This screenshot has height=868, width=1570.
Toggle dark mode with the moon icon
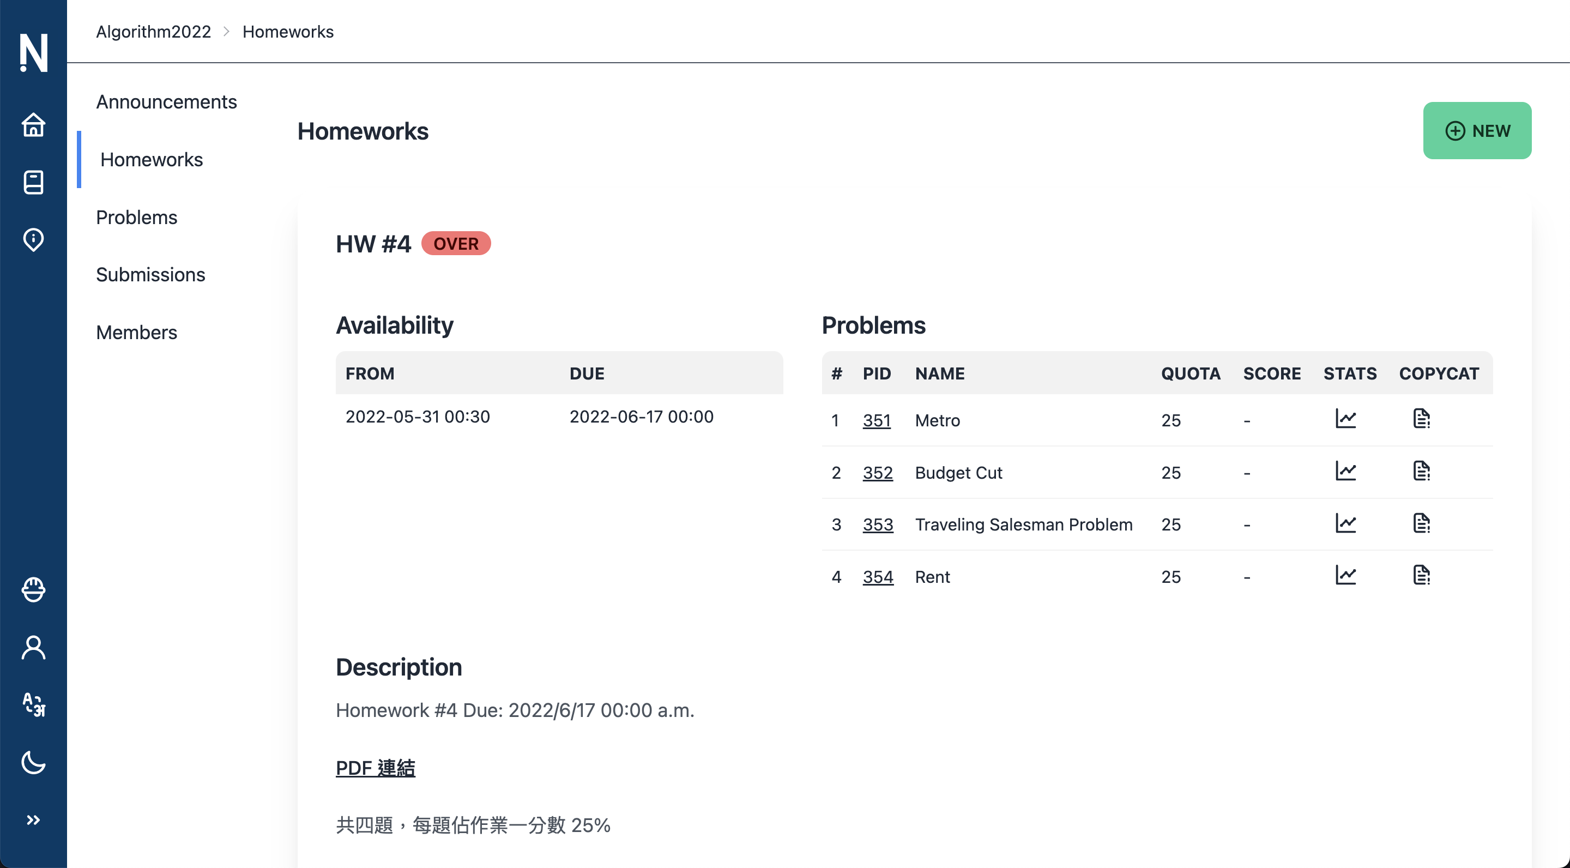[x=33, y=762]
